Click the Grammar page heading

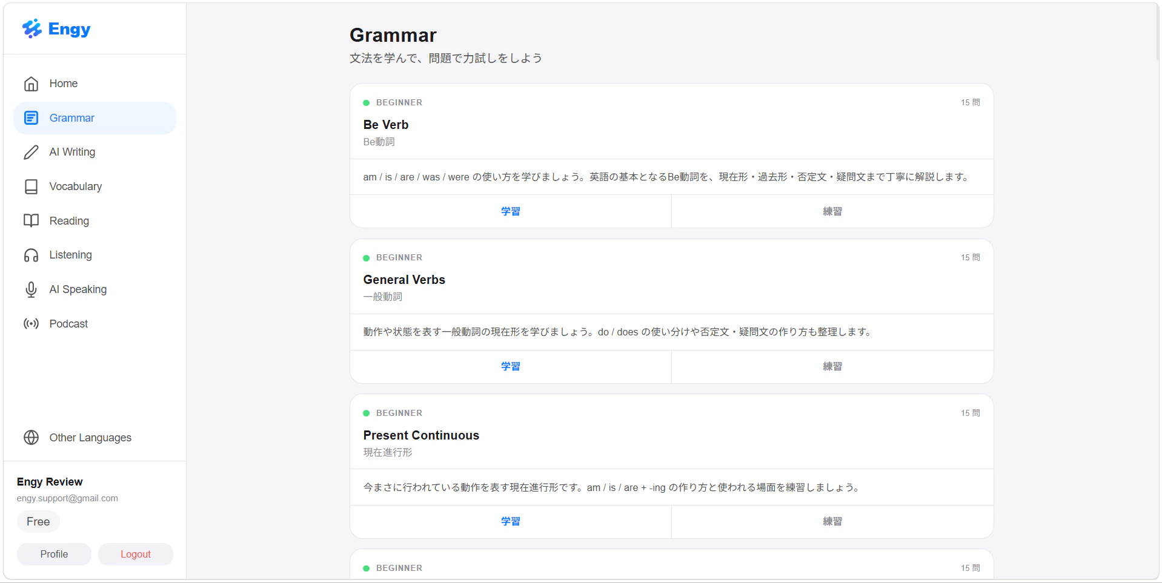click(x=393, y=35)
